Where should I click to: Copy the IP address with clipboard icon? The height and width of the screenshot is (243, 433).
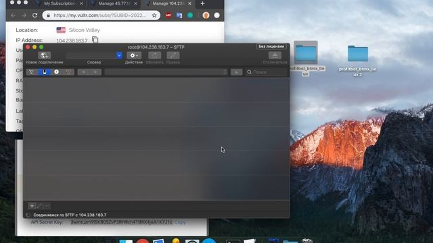[x=95, y=40]
